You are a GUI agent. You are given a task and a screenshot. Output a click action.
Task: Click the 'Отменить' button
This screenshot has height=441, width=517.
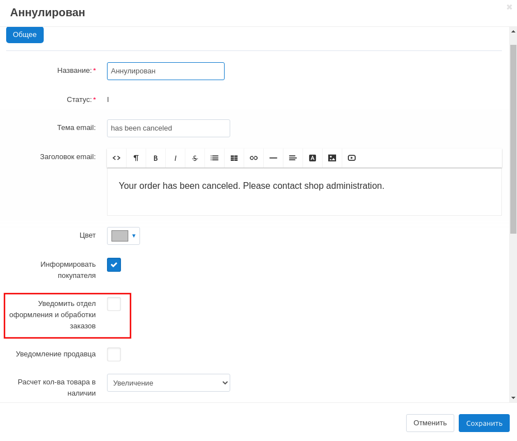click(x=430, y=423)
